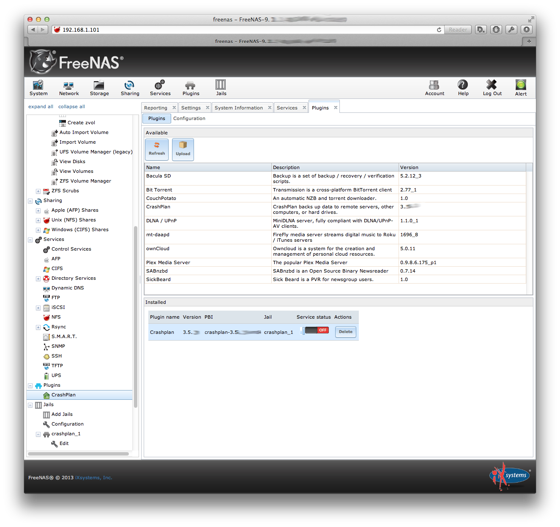This screenshot has height=527, width=560.
Task: Expand the Rsync tree node
Action: coord(38,327)
